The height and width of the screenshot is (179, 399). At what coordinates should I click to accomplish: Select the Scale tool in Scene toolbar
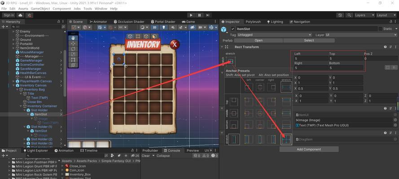[x=73, y=54]
